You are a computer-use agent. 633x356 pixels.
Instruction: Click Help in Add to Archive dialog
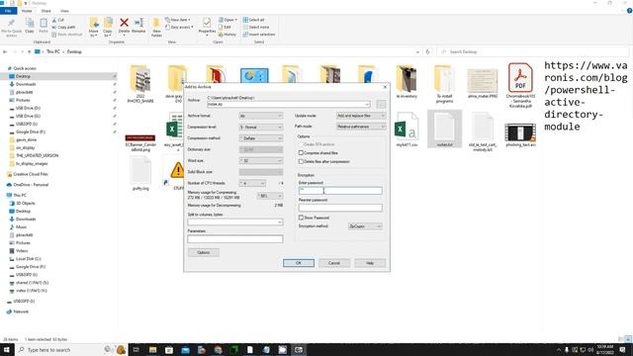(x=370, y=263)
